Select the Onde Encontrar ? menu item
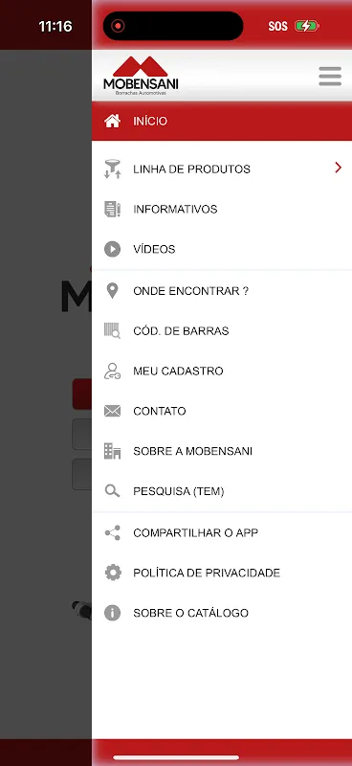The width and height of the screenshot is (352, 766). 222,291
